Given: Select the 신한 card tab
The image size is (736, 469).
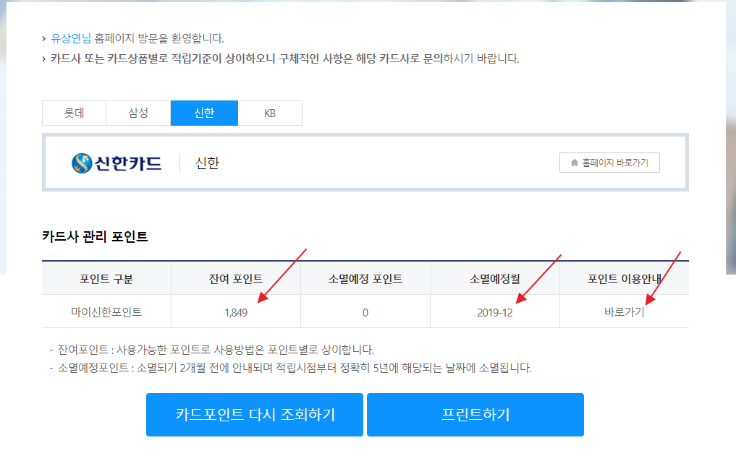Looking at the screenshot, I should pyautogui.click(x=204, y=113).
